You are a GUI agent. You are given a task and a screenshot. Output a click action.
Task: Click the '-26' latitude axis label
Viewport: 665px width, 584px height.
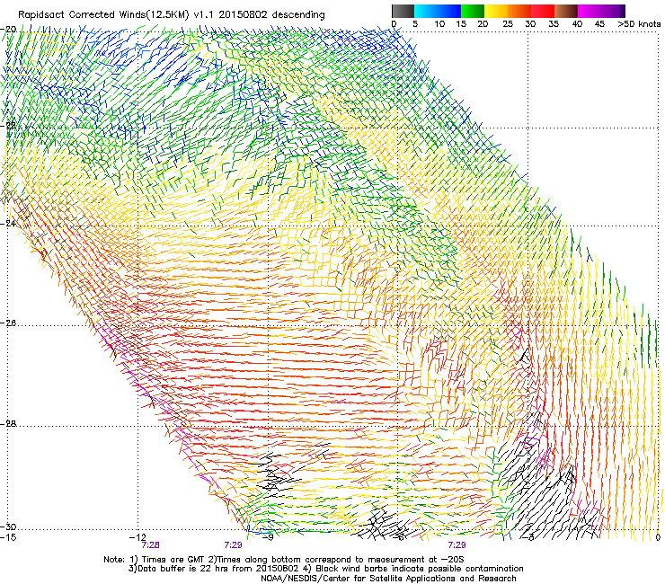coord(9,323)
